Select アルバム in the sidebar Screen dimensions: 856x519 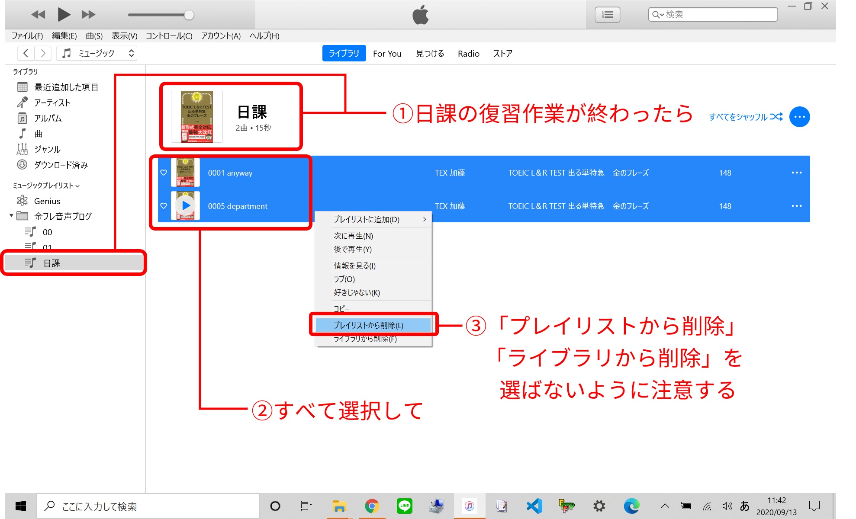click(x=48, y=118)
